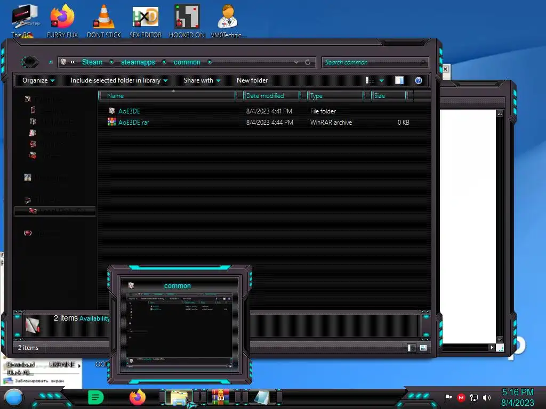
Task: Click the red MEGA tray icon
Action: [461, 397]
